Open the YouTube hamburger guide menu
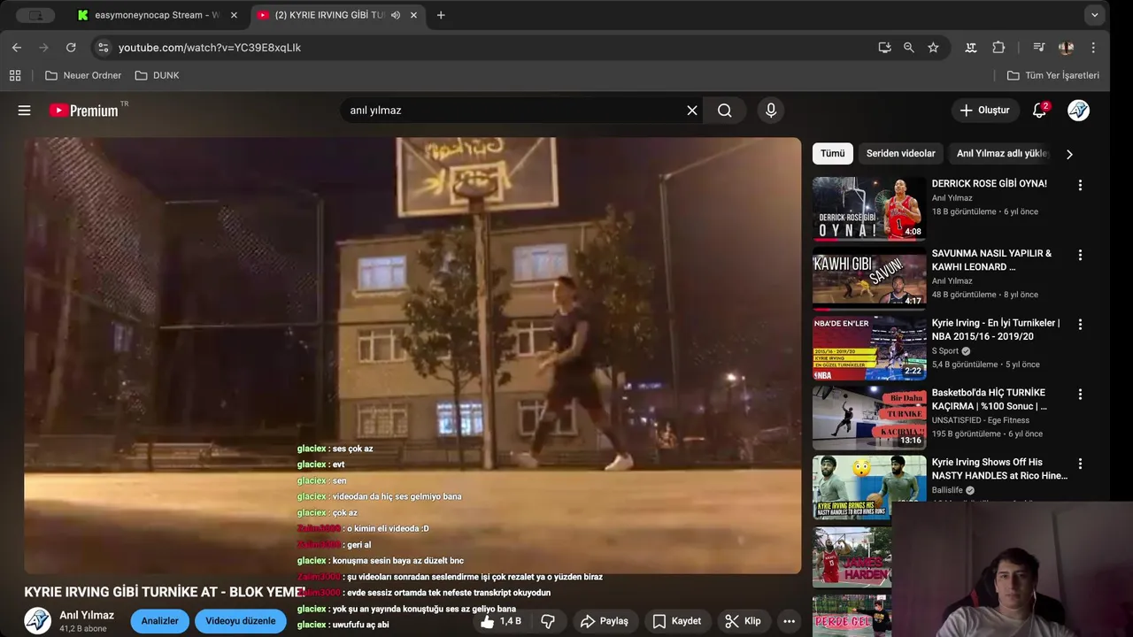The image size is (1133, 637). [x=24, y=111]
